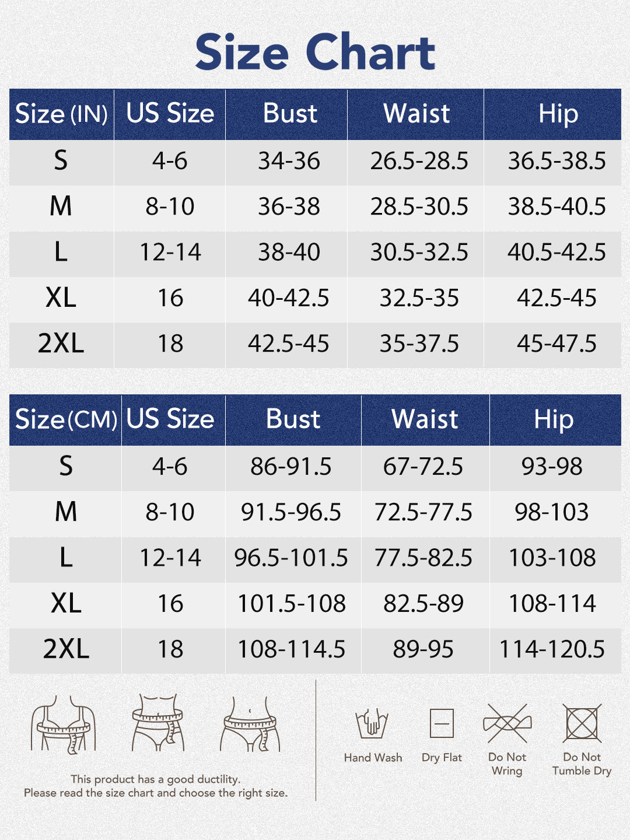
Task: Select the Size (CM) column header
Action: (65, 419)
